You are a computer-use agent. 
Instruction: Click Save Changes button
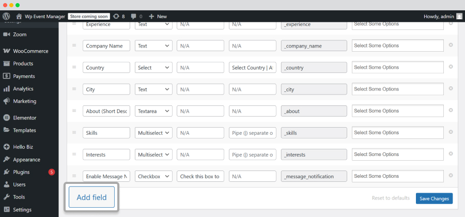434,198
